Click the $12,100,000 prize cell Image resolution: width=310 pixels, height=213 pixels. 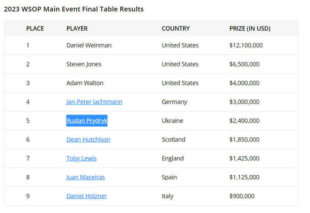point(246,45)
